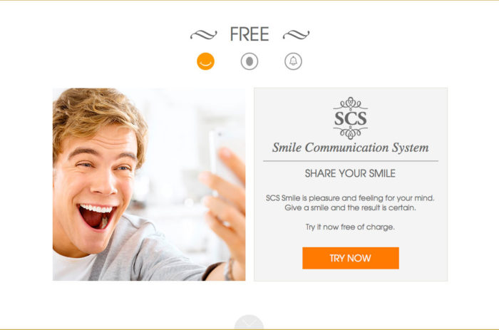499x330 pixels.
Task: Click the divider line under the title
Action: pos(351,161)
